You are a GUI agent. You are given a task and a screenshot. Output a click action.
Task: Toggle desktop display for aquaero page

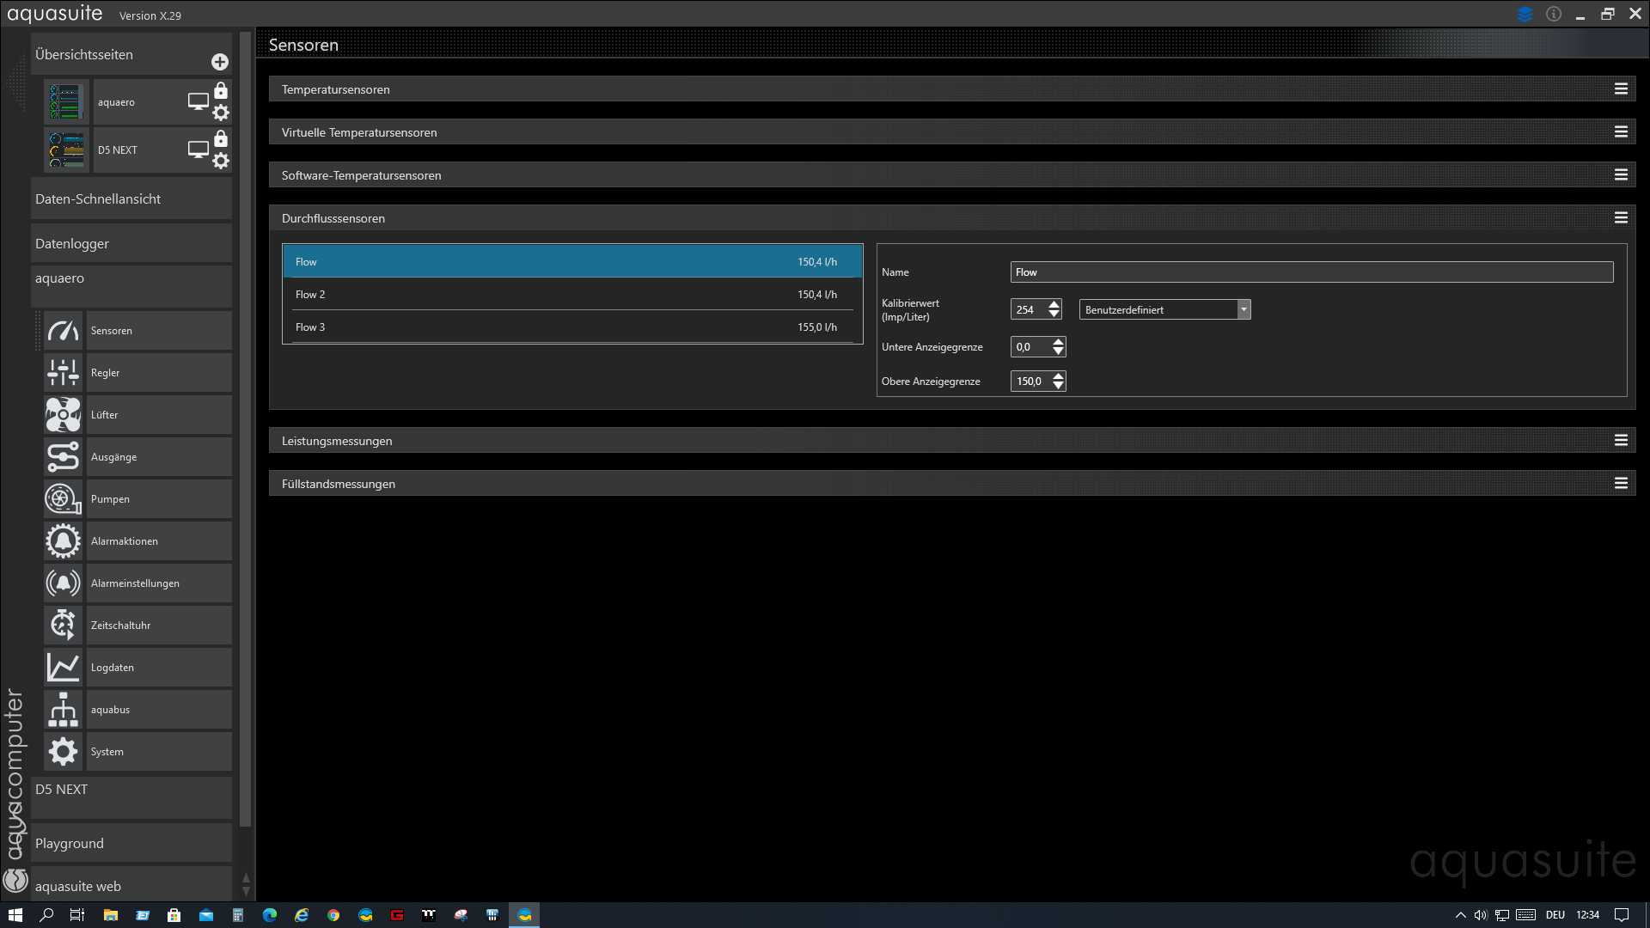click(199, 101)
